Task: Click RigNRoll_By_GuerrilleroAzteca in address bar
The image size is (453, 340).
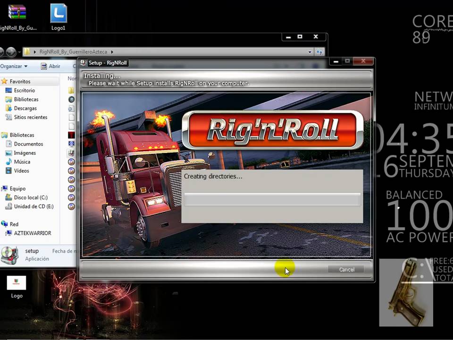Action: pyautogui.click(x=73, y=52)
